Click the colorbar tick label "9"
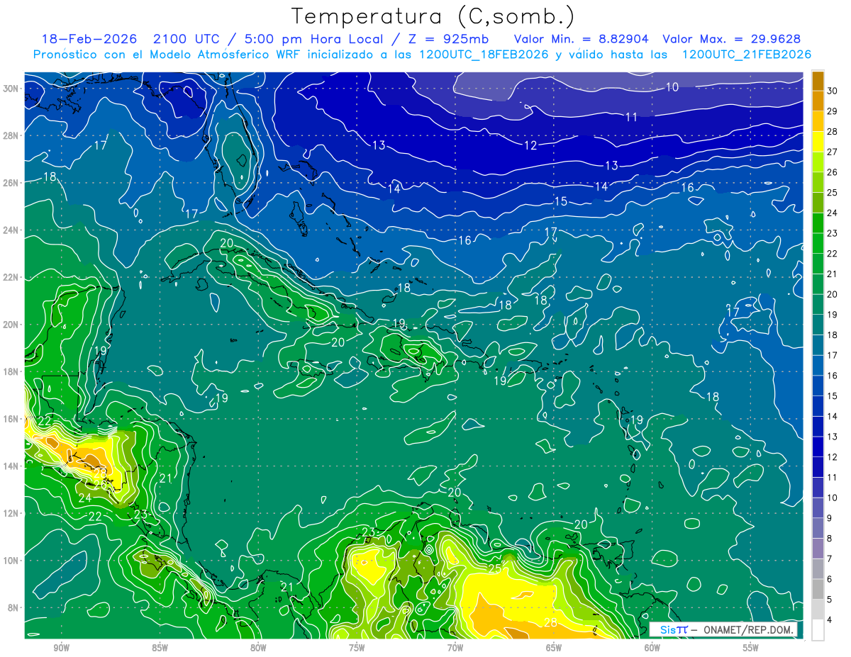 (830, 518)
